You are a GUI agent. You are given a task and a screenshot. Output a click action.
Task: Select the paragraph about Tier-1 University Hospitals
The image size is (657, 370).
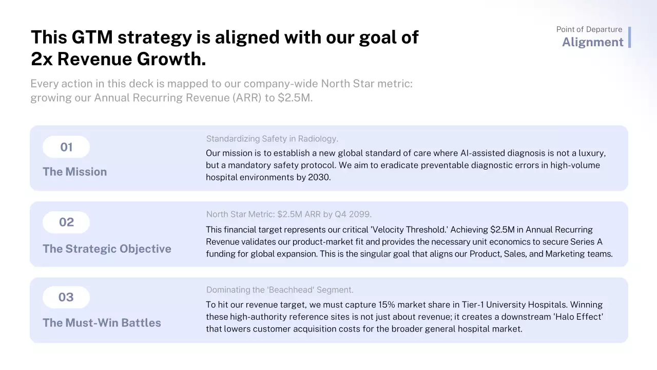pyautogui.click(x=404, y=317)
